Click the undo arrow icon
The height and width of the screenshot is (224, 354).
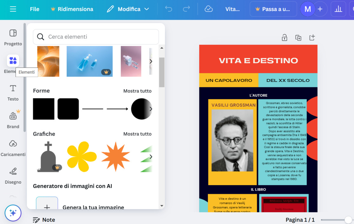click(x=169, y=9)
